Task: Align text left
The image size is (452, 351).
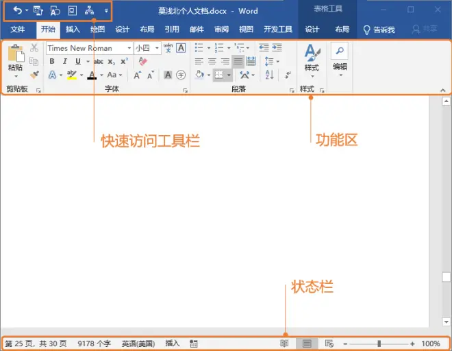Action: [199, 61]
